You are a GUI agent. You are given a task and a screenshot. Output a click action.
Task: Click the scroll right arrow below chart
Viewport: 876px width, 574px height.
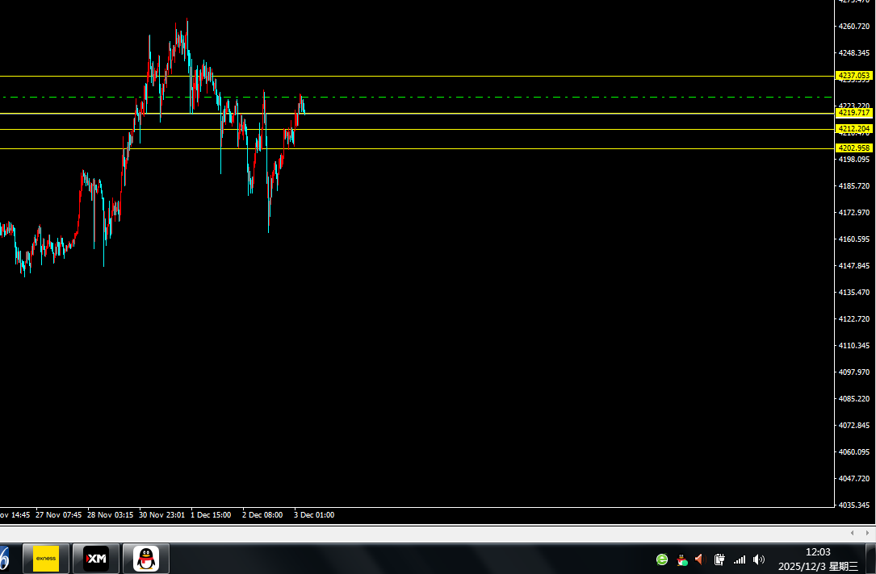(x=869, y=533)
